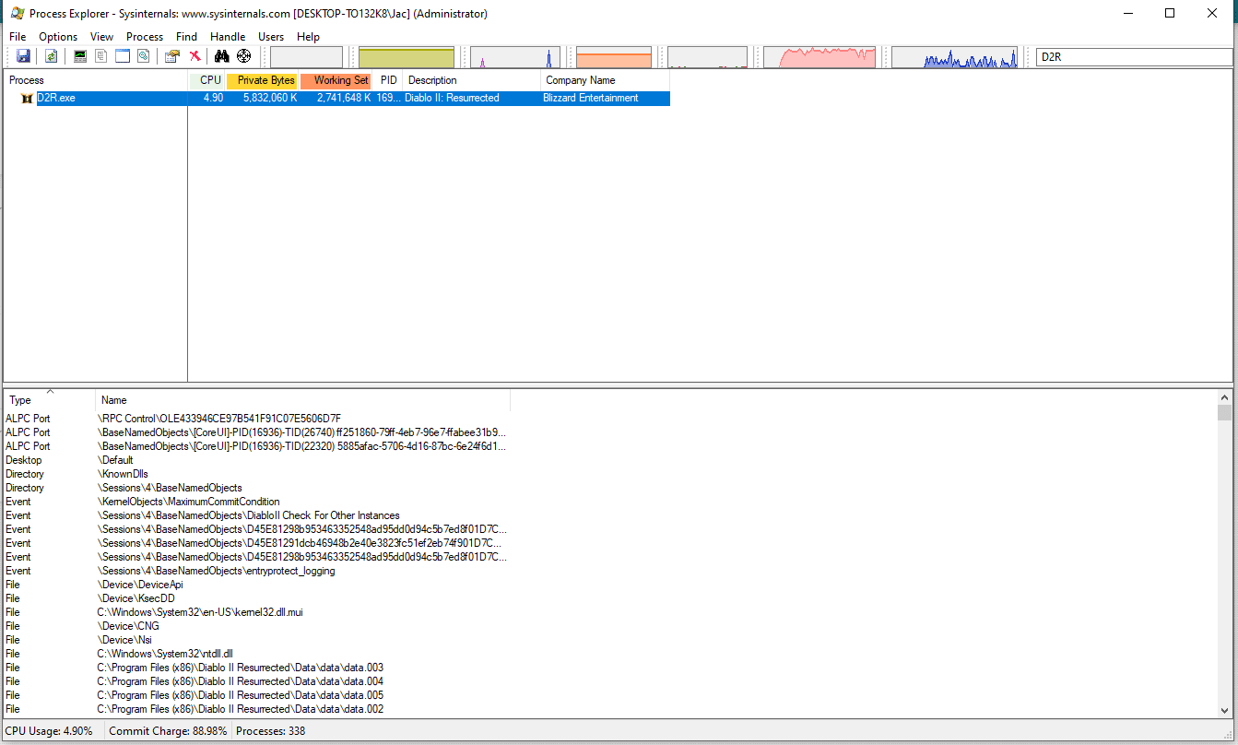The height and width of the screenshot is (745, 1238).
Task: Open the File menu
Action: click(18, 37)
